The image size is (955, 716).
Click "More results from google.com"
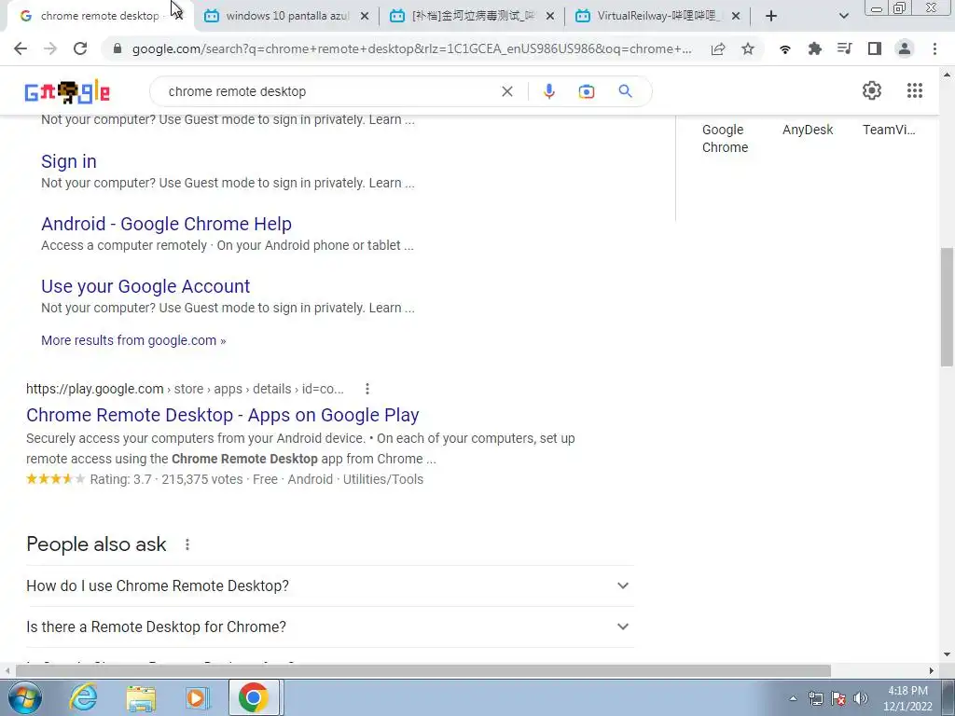tap(133, 340)
